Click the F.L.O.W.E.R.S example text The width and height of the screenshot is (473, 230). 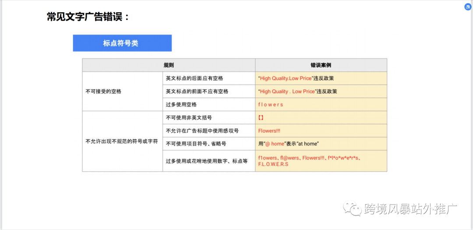[x=273, y=164]
